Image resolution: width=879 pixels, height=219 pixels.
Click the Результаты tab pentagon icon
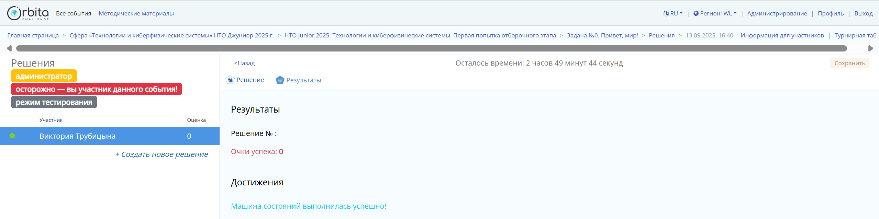[280, 80]
